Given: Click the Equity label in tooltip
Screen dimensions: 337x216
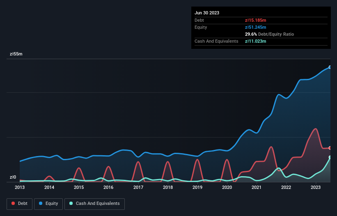Looking at the screenshot, I should (201, 27).
